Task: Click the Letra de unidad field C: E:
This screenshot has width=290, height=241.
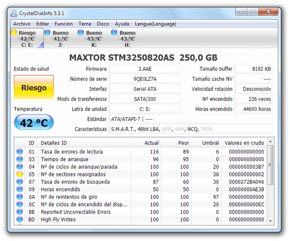Action: 145,109
